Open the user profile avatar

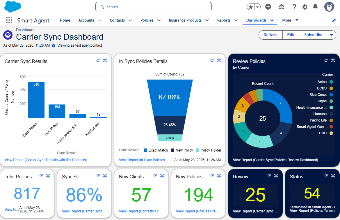tap(329, 7)
